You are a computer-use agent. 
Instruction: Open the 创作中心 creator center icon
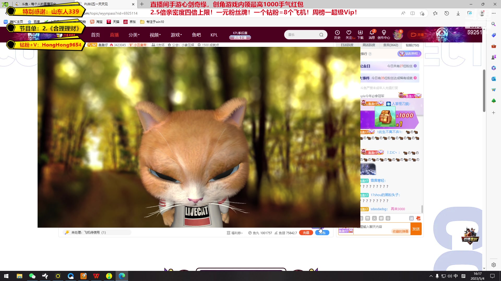[384, 34]
